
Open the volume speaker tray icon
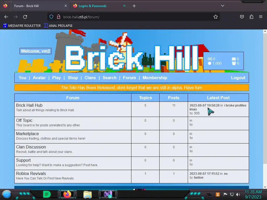click(x=238, y=194)
